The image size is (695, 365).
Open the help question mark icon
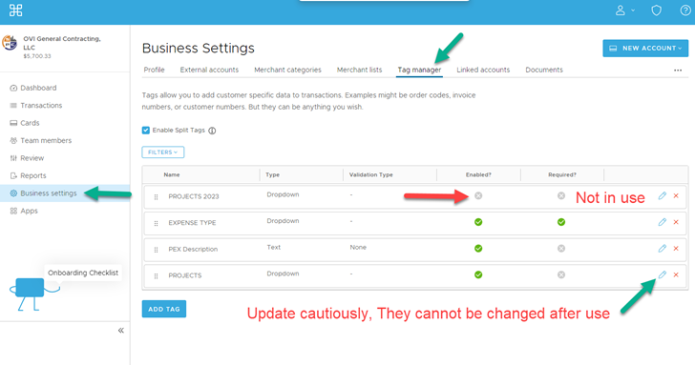[685, 10]
